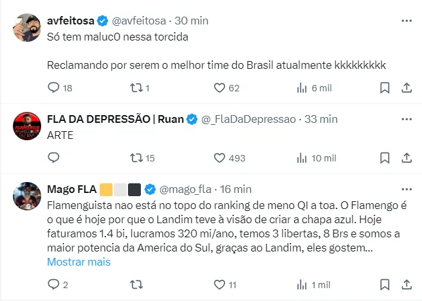Bookmark Mago FLA's tweet

[384, 284]
